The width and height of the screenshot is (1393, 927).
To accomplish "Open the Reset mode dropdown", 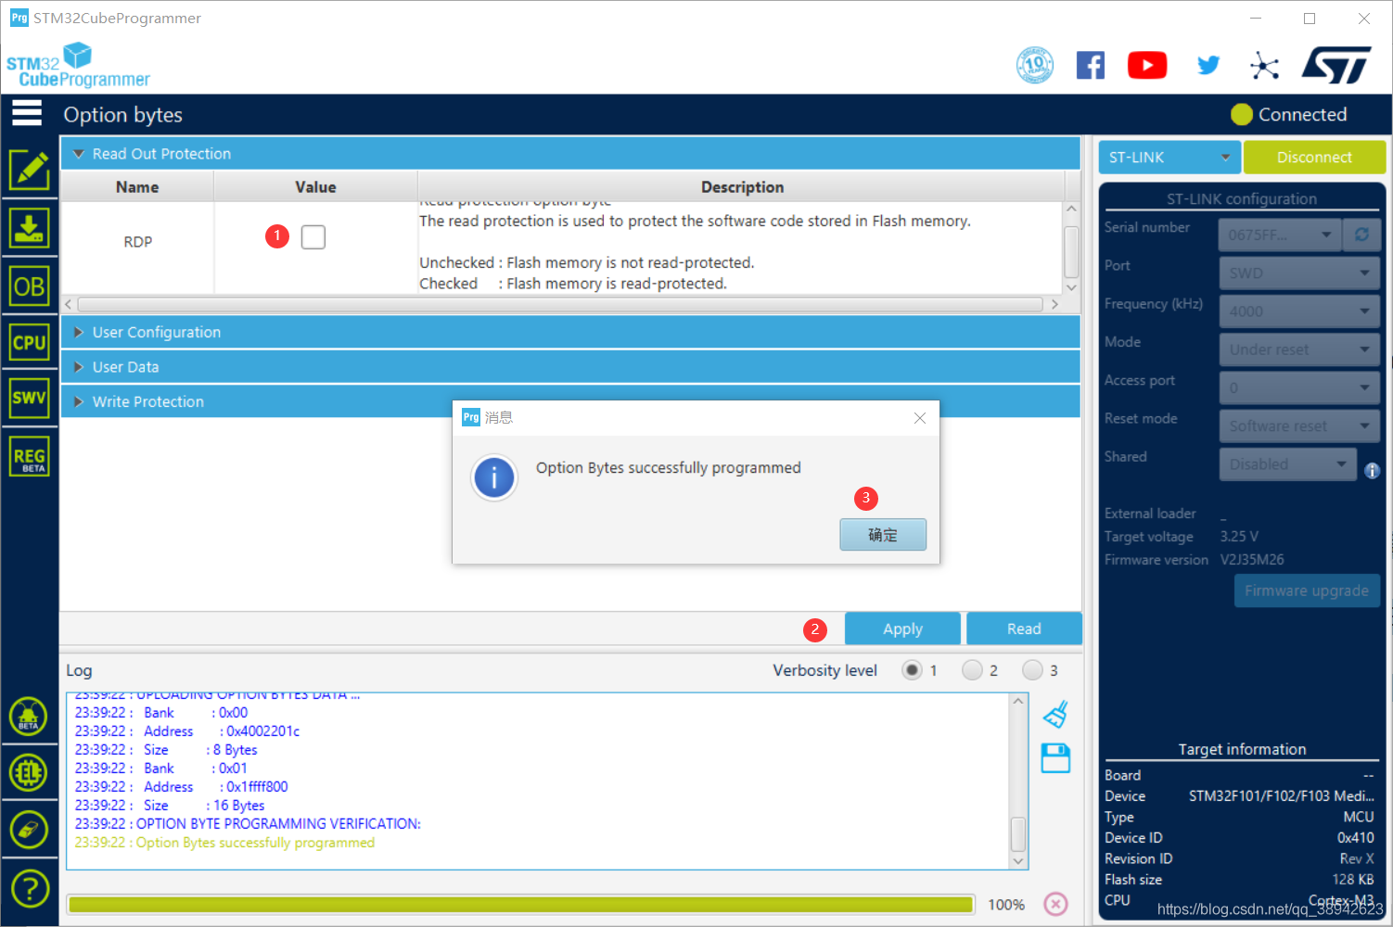I will coord(1299,426).
